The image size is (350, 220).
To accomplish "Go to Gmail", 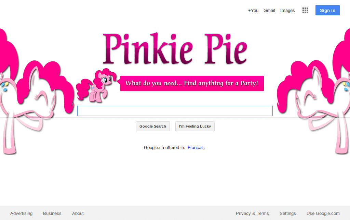I will tap(269, 11).
